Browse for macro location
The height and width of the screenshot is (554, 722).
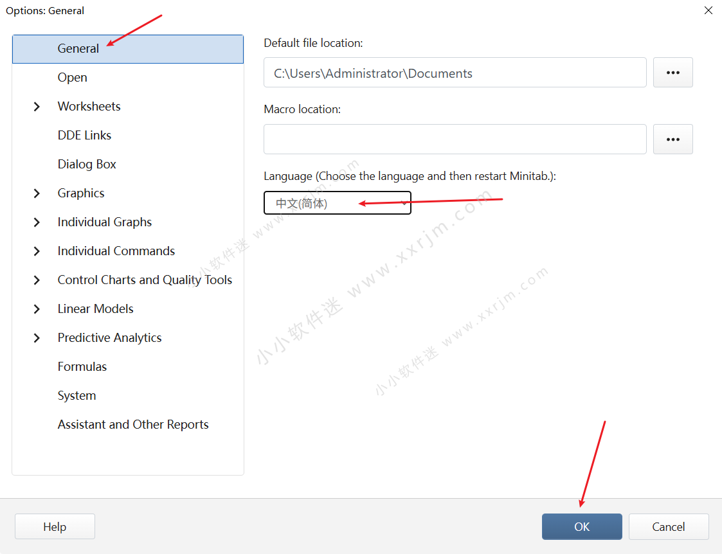672,139
